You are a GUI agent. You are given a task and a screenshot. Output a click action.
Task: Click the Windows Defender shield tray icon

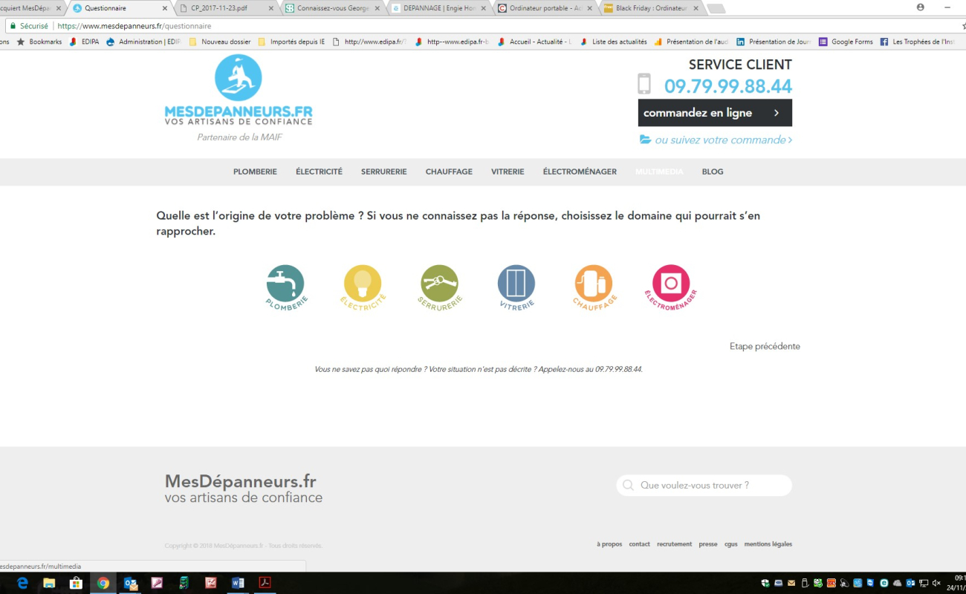tap(765, 583)
